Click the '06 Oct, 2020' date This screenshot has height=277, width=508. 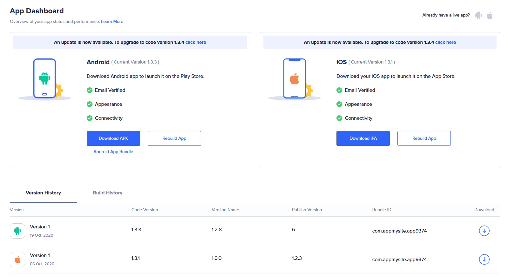[42, 264]
